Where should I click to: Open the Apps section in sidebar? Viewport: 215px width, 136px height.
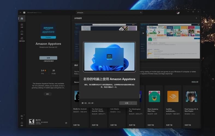pyautogui.click(x=22, y=25)
